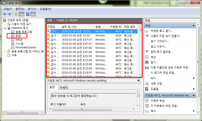Open the 보기(V) menu

point(32,9)
